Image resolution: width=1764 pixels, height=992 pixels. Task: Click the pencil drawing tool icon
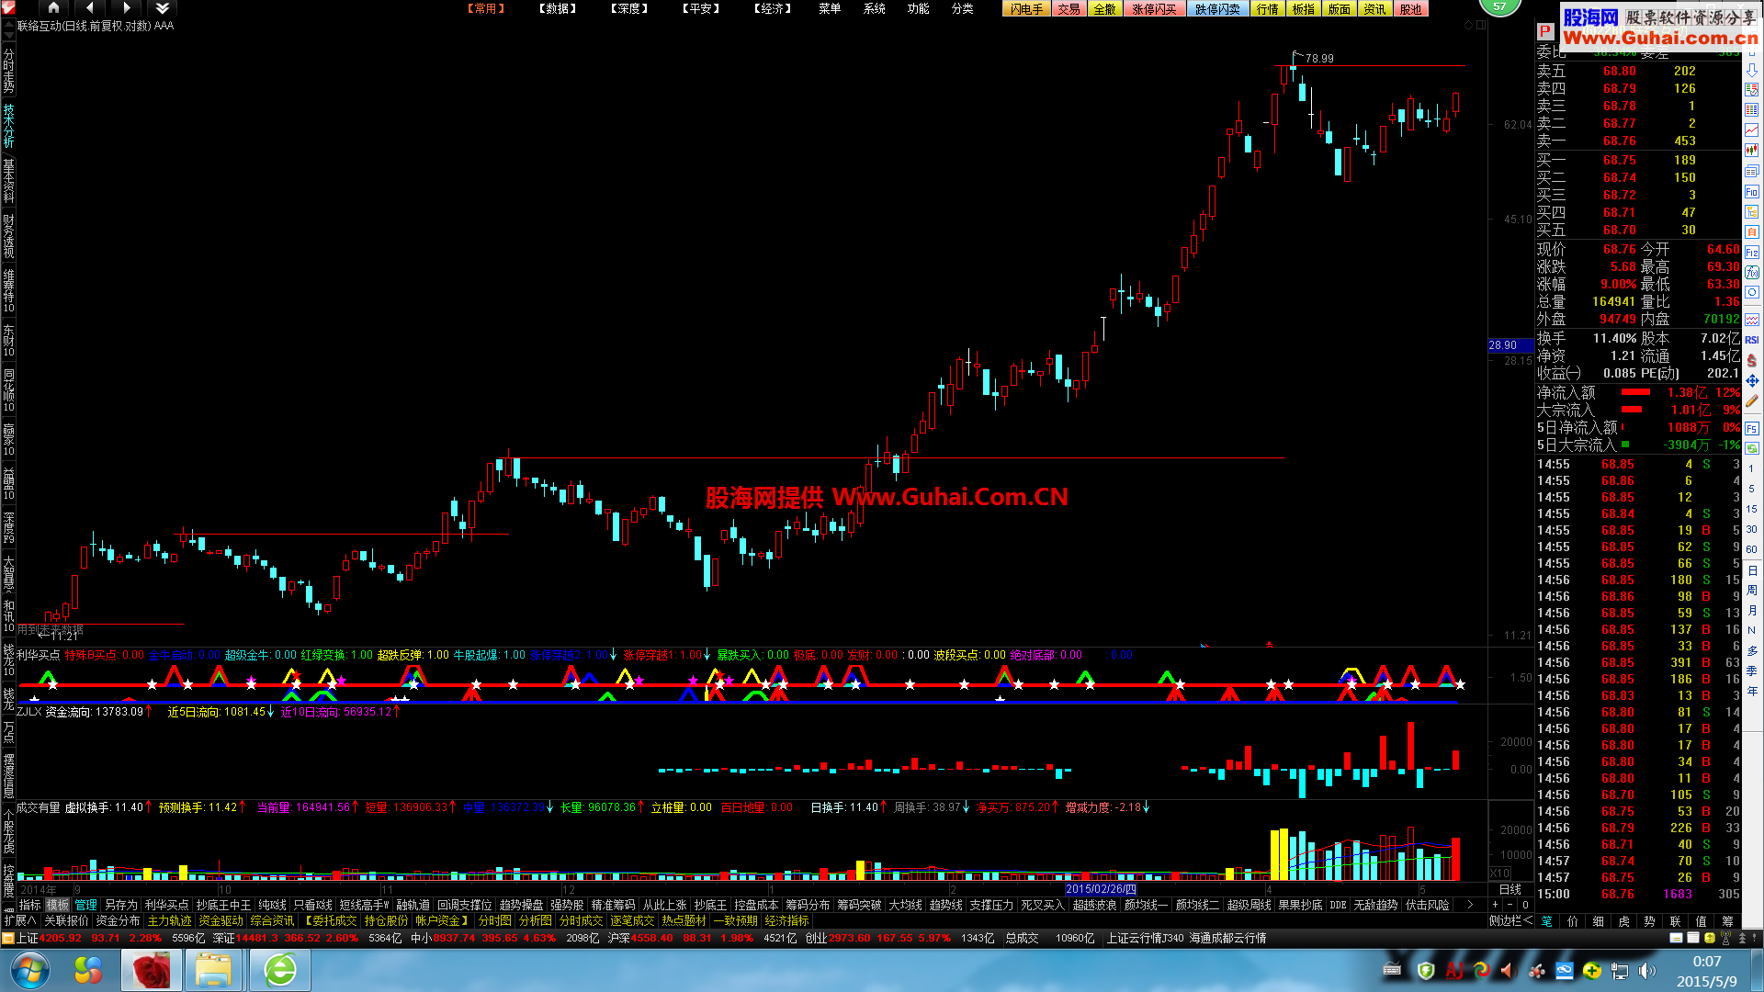1752,401
